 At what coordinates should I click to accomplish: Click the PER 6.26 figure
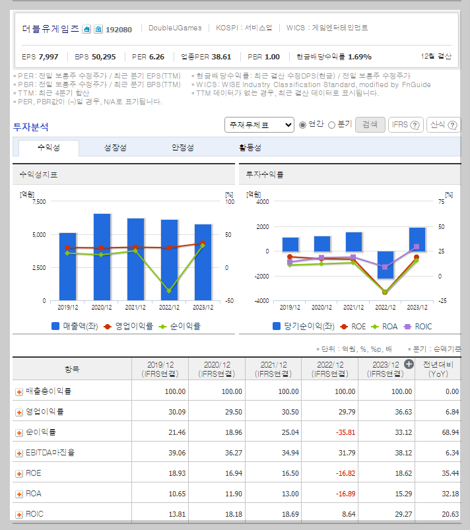tap(148, 57)
